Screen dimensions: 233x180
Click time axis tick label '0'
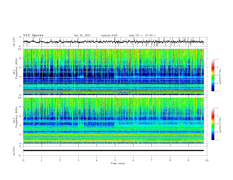pos(23,160)
